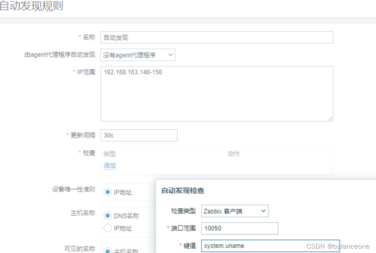This screenshot has width=376, height=253.
Task: Click the 自动发现规则 page heading
Action: point(32,6)
